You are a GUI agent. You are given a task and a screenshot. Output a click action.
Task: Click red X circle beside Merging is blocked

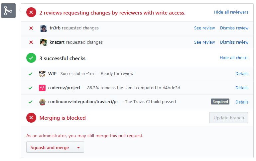click(x=31, y=118)
